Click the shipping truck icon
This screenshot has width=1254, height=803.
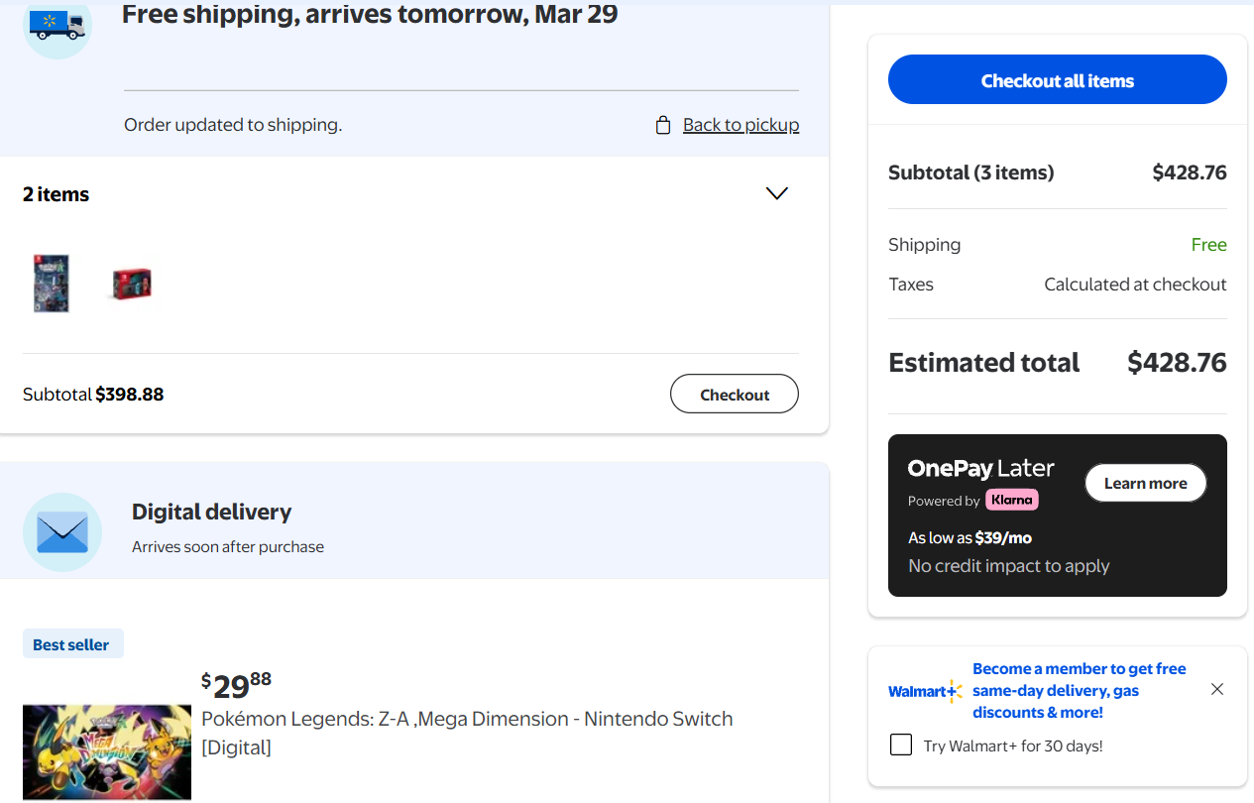57,24
